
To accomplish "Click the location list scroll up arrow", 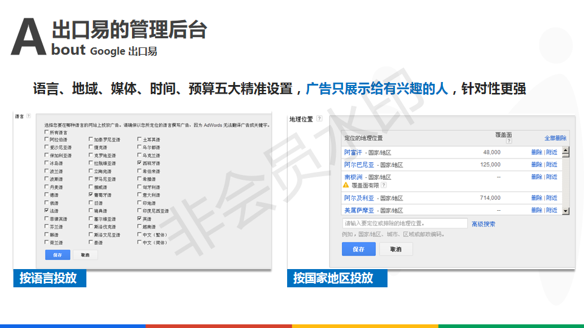I will [x=565, y=152].
